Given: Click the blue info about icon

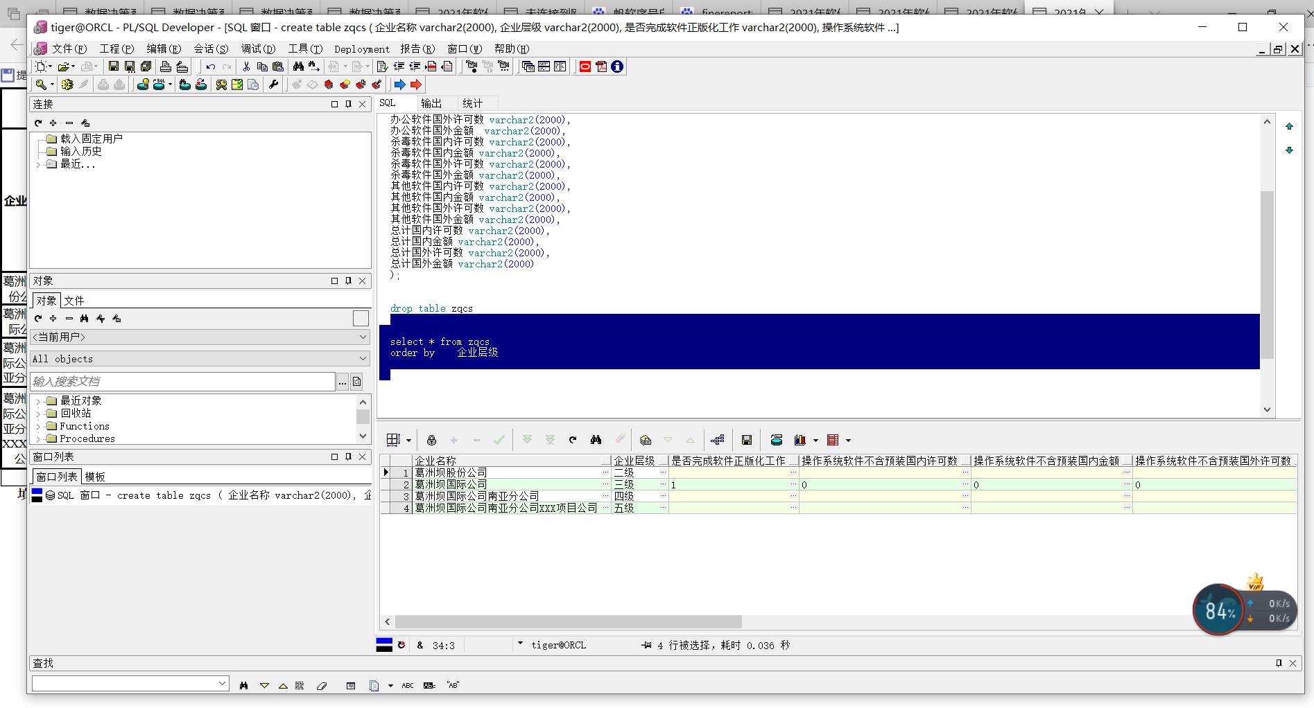Looking at the screenshot, I should tap(617, 67).
